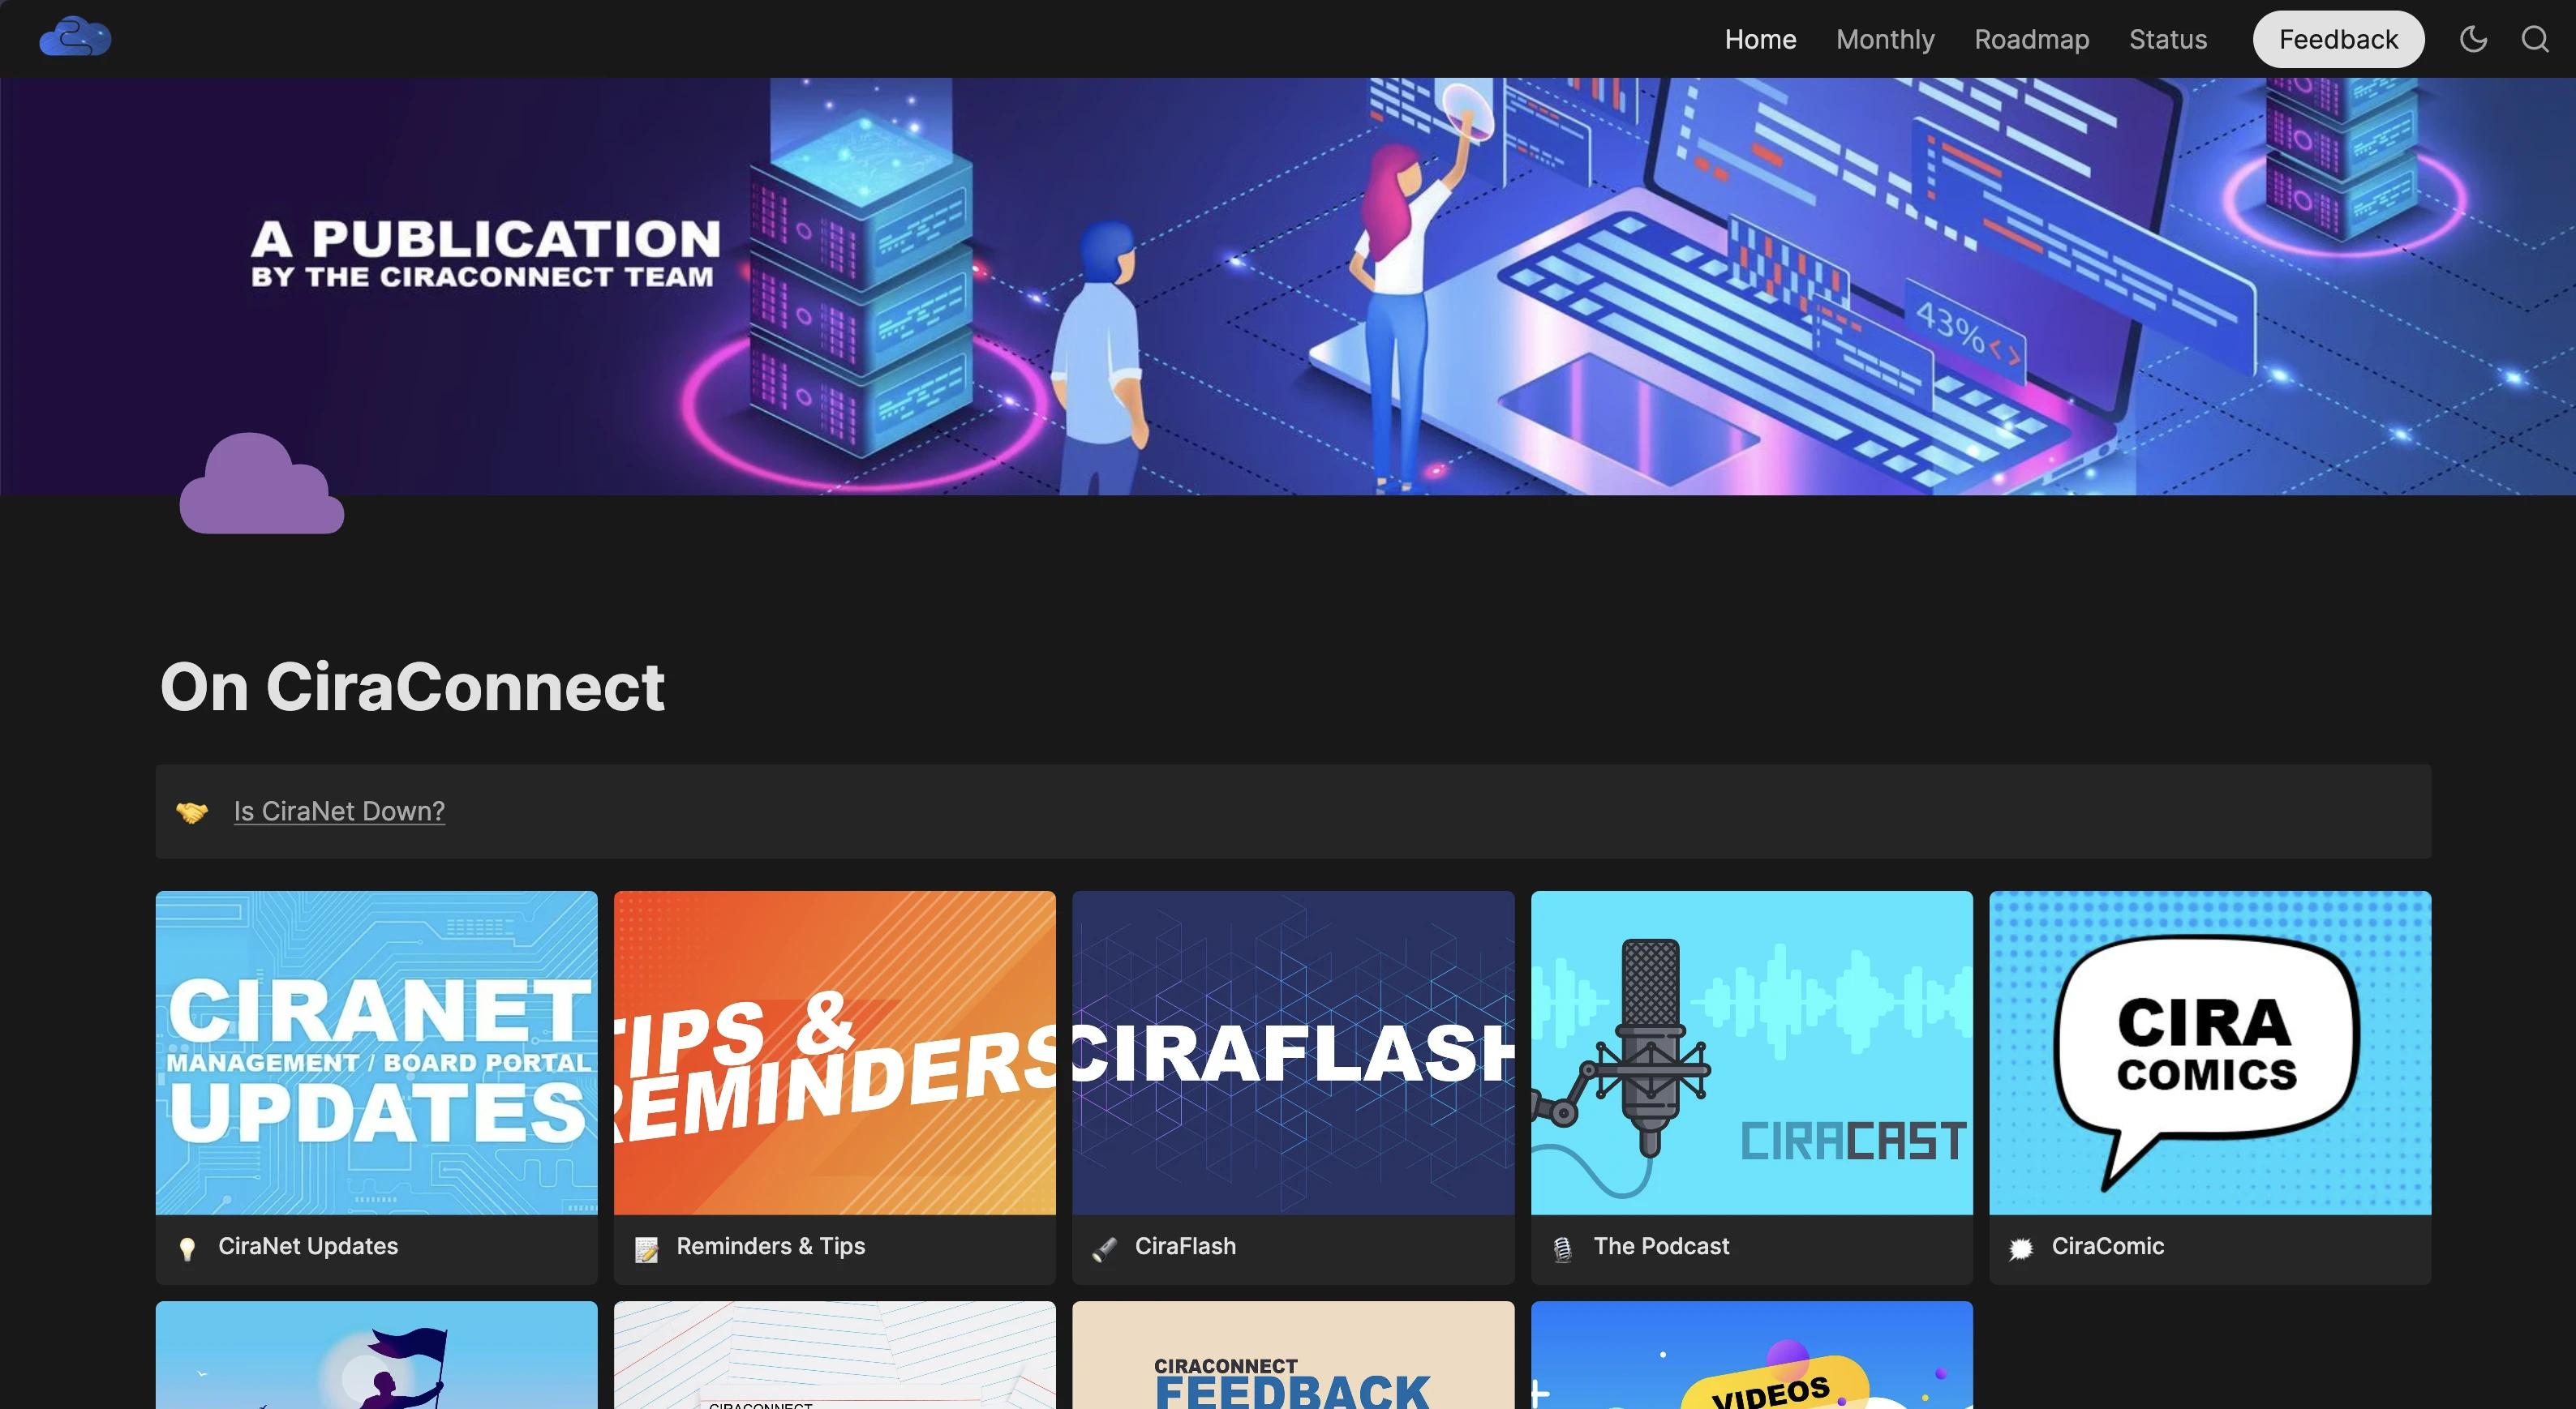Open the CiraCast podcast card image
Image resolution: width=2576 pixels, height=1409 pixels.
(1751, 1052)
